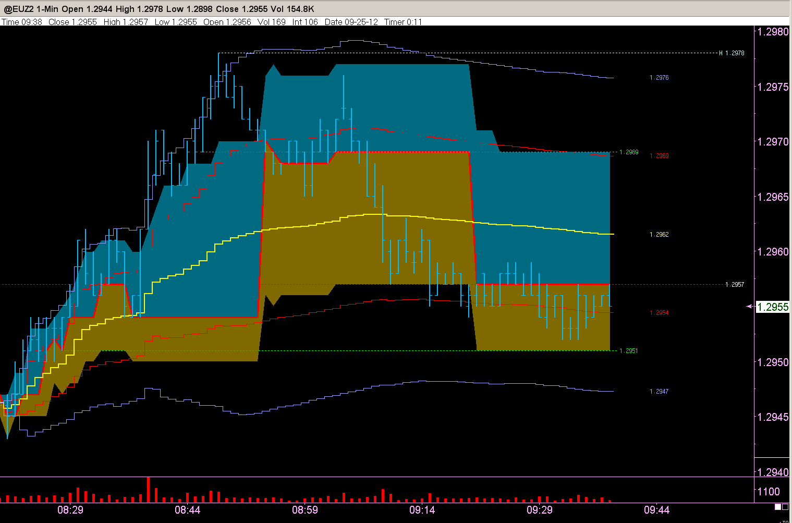Image resolution: width=792 pixels, height=523 pixels.
Task: Click the H 1.2978 session high label
Action: [x=732, y=53]
